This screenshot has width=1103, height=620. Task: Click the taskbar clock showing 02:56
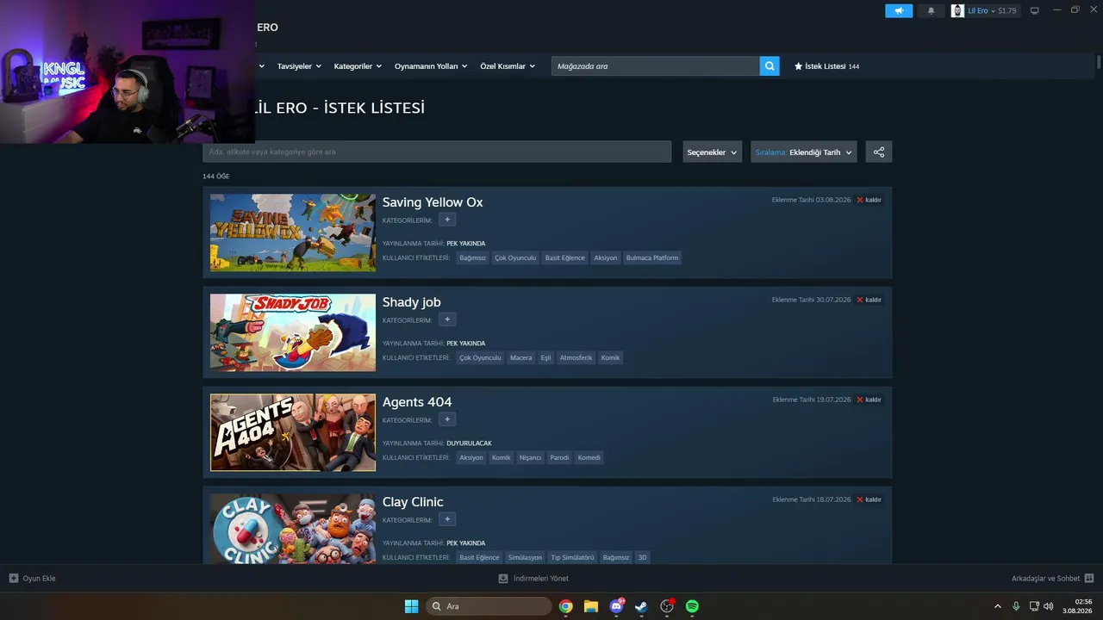pos(1077,606)
